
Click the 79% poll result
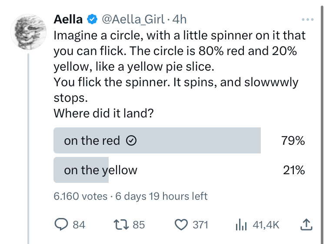(x=293, y=141)
